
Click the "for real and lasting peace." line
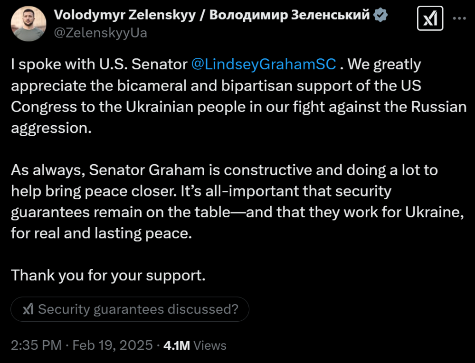101,233
